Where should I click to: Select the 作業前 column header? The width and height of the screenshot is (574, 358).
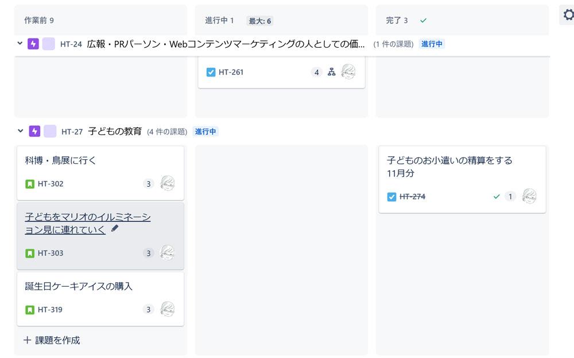[x=39, y=21]
